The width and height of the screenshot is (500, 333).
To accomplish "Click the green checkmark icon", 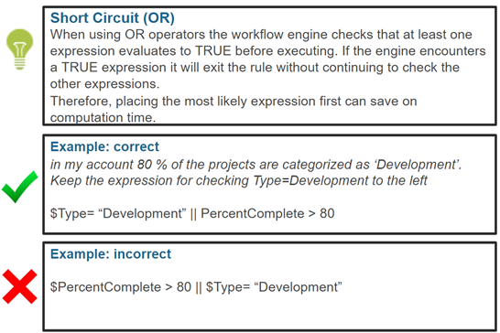I will pyautogui.click(x=20, y=187).
